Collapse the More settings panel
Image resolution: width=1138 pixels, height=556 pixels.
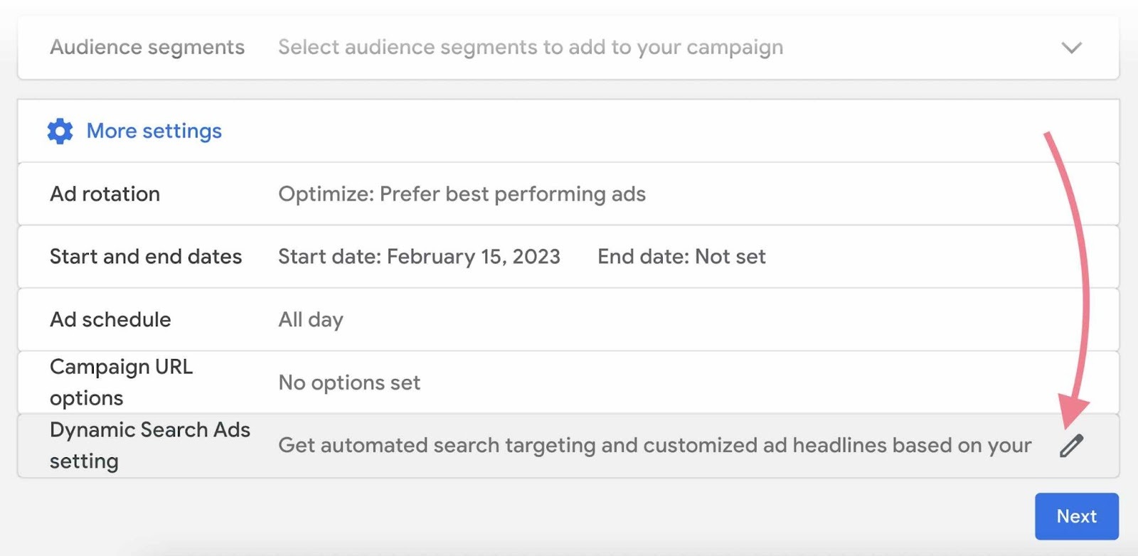(x=153, y=131)
